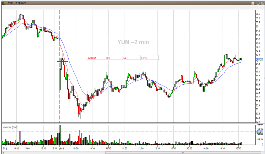Click the 11:00 time axis label
The height and width of the screenshot is (154, 265).
coord(108,148)
